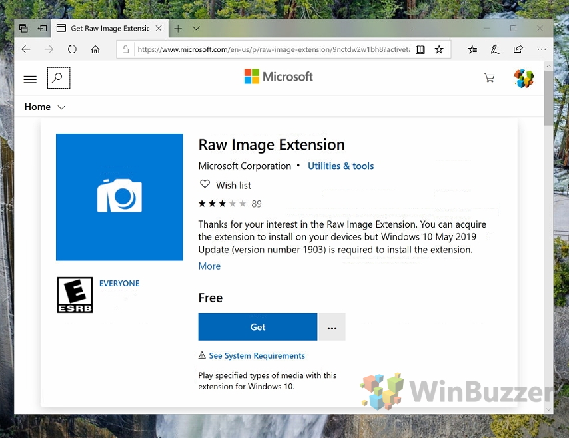This screenshot has width=569, height=438.
Task: Add notes with the pen icon
Action: click(x=495, y=49)
